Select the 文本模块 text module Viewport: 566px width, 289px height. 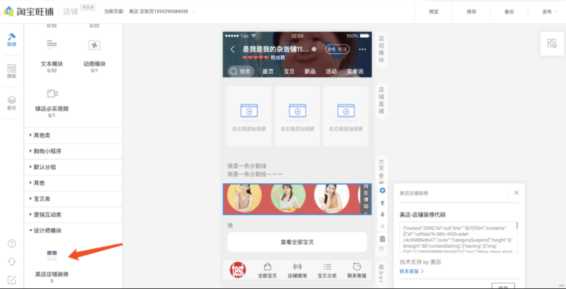pos(52,51)
